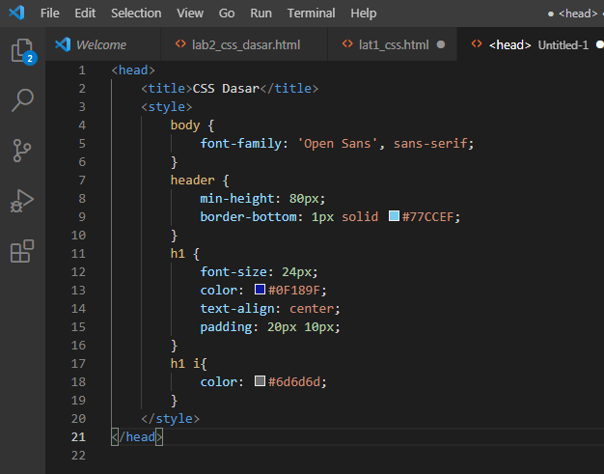Click the 'border-bottom' property
Screen dimensions: 604x474
click(249, 216)
